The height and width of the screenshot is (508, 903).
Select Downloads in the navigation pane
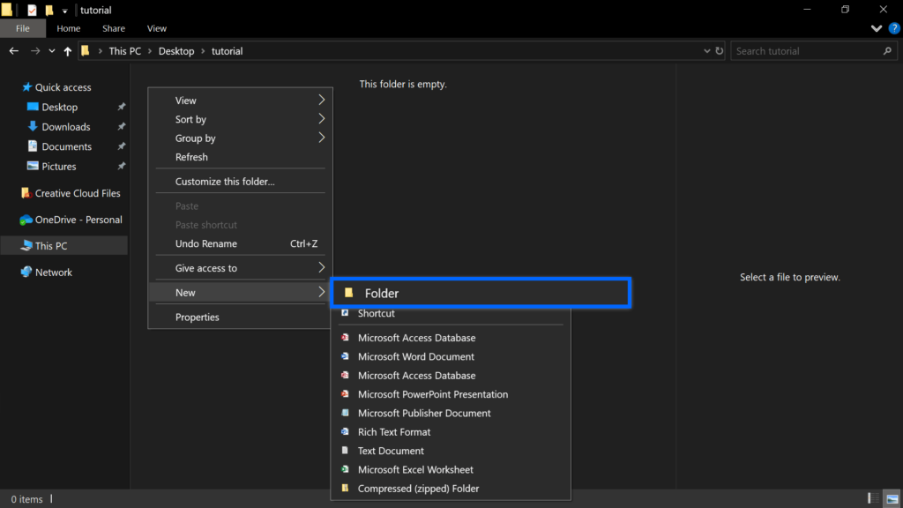pyautogui.click(x=65, y=127)
